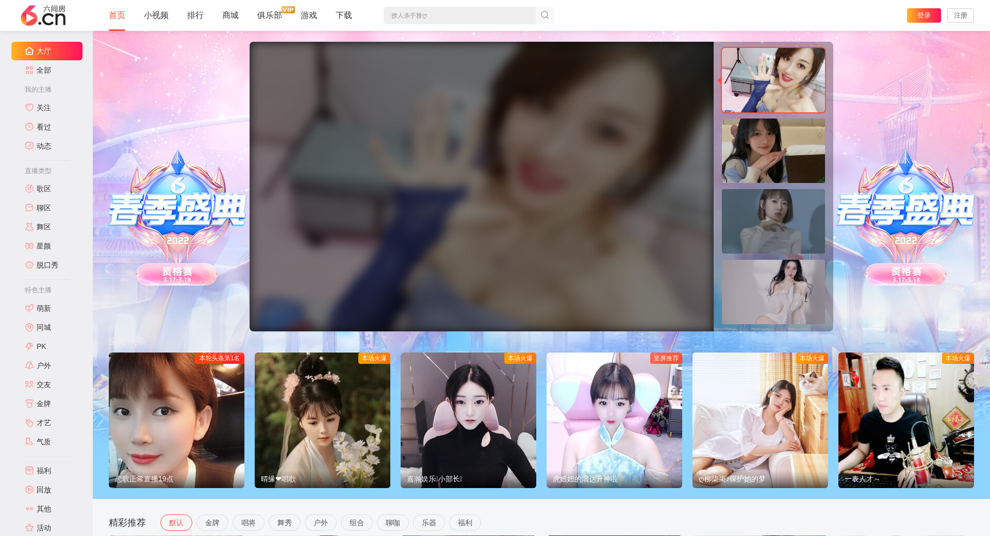
Task: Filter recommendations by 乐器
Action: (429, 523)
